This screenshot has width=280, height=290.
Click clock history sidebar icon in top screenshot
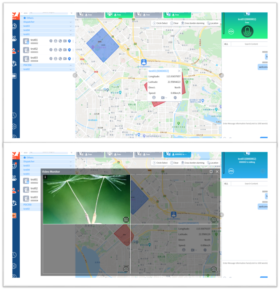(x=15, y=115)
